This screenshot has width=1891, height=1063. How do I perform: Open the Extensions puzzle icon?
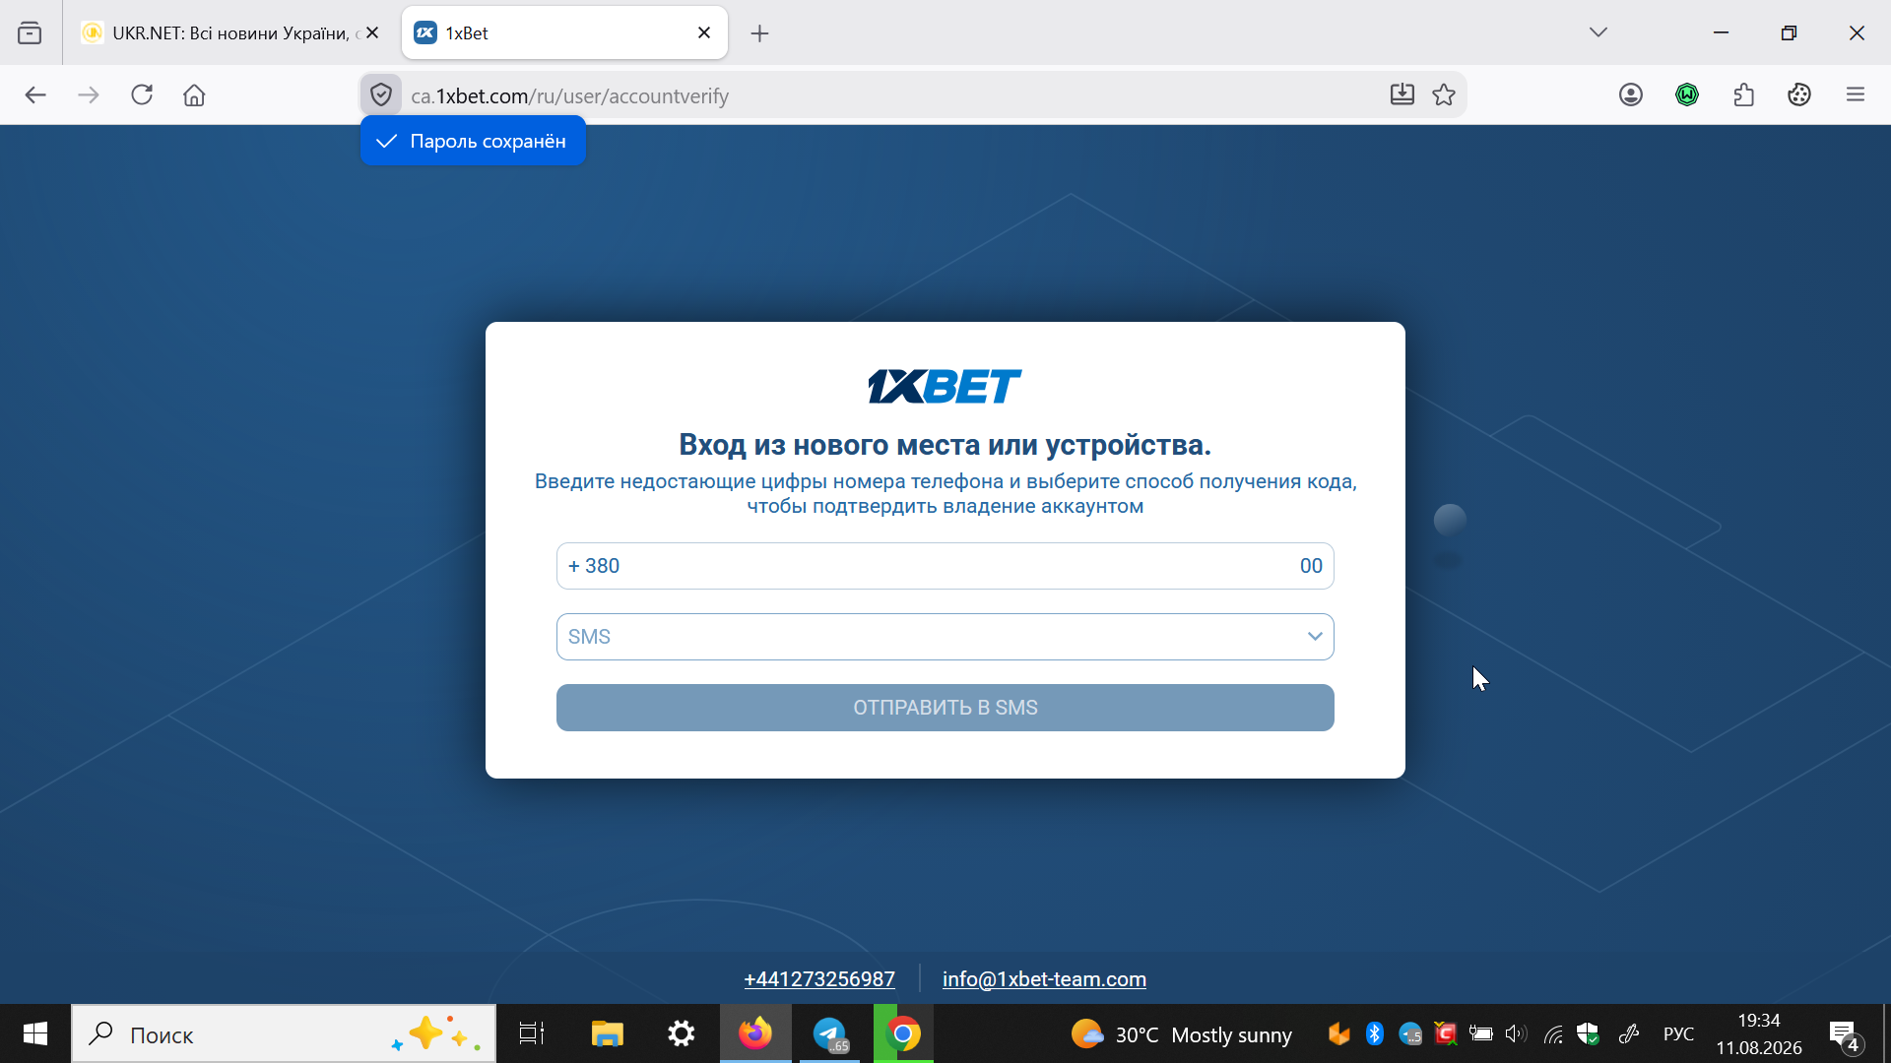click(x=1743, y=95)
